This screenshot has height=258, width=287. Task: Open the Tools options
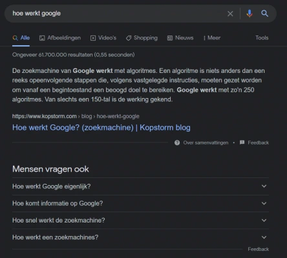tap(262, 38)
